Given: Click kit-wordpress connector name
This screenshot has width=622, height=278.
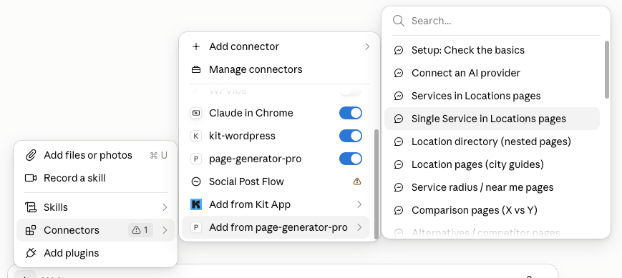Looking at the screenshot, I should click(242, 136).
